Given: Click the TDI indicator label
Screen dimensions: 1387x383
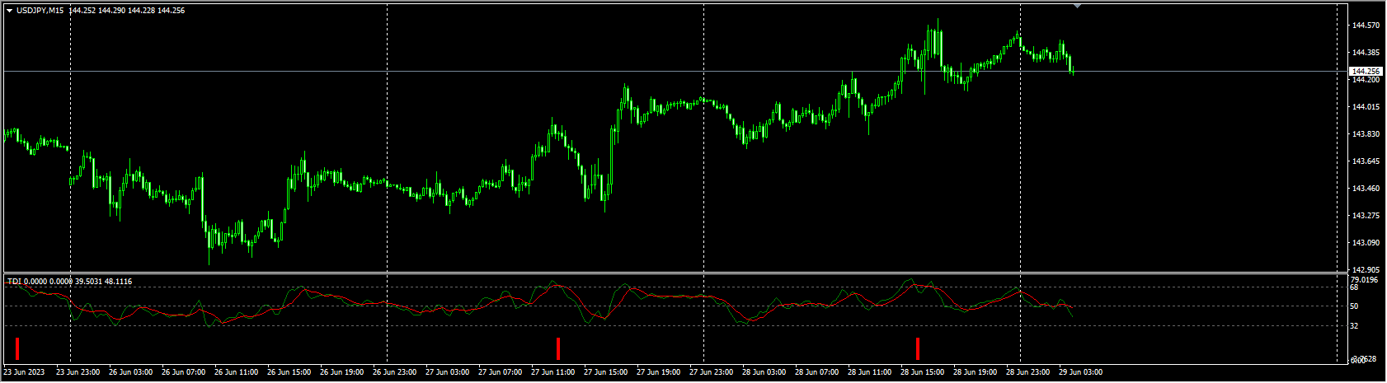Looking at the screenshot, I should click(14, 282).
